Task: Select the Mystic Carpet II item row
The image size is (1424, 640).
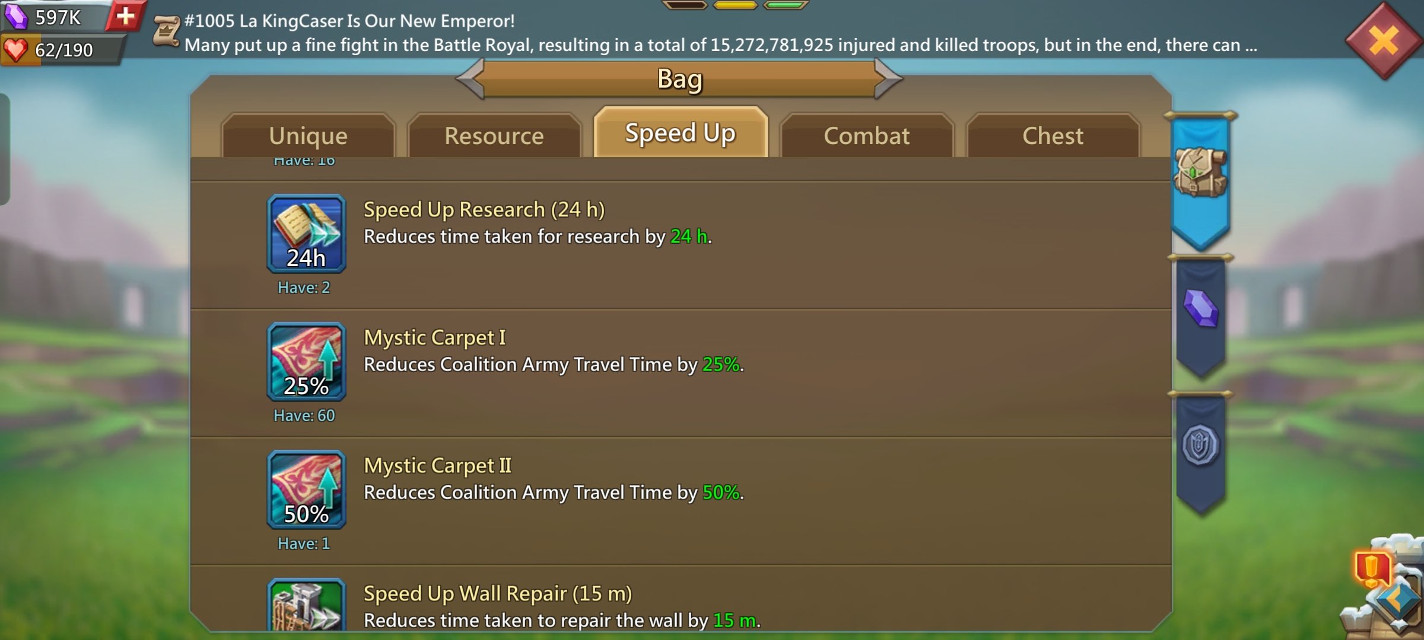Action: [681, 501]
